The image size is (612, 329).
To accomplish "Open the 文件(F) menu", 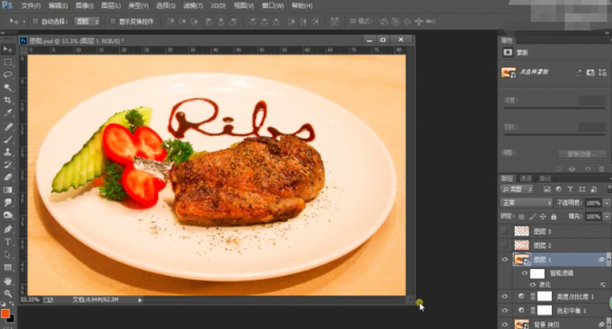I will click(31, 6).
